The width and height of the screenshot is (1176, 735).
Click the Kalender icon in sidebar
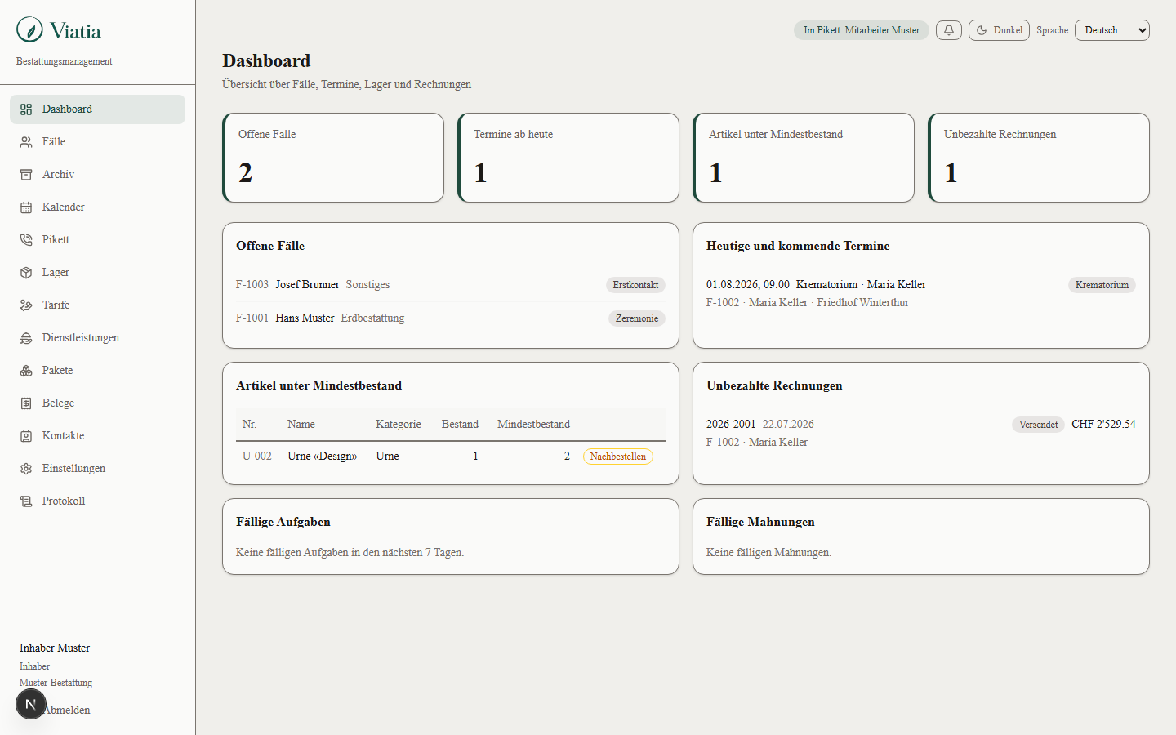[x=26, y=207]
